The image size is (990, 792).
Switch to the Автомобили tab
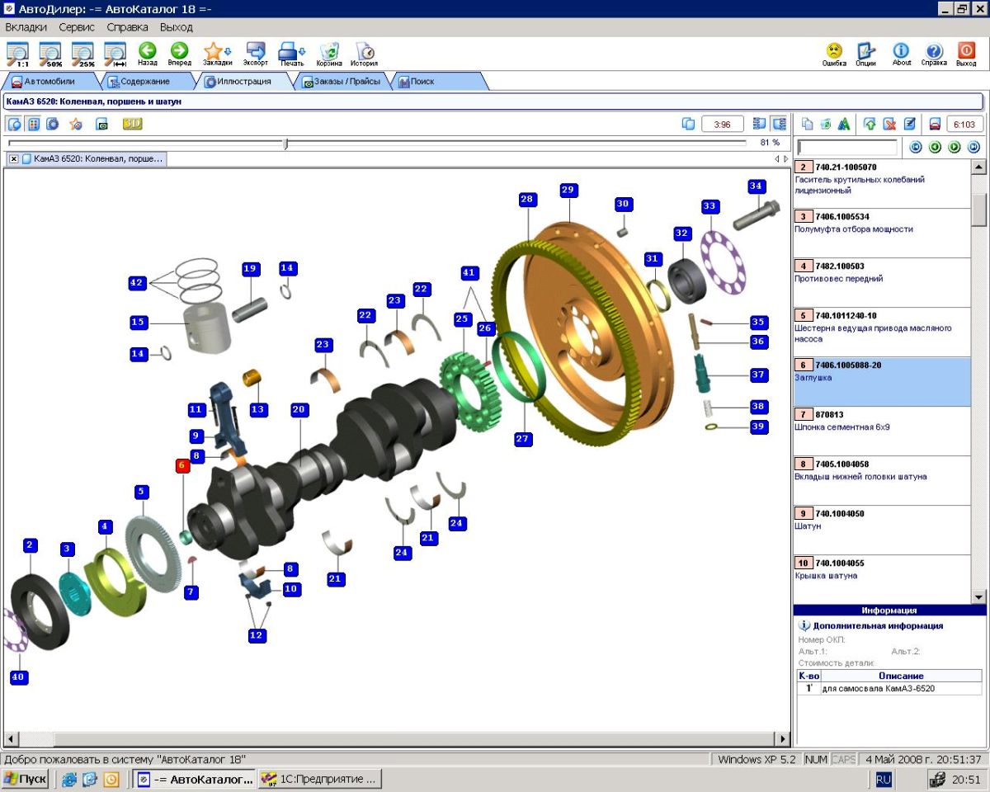(x=49, y=82)
